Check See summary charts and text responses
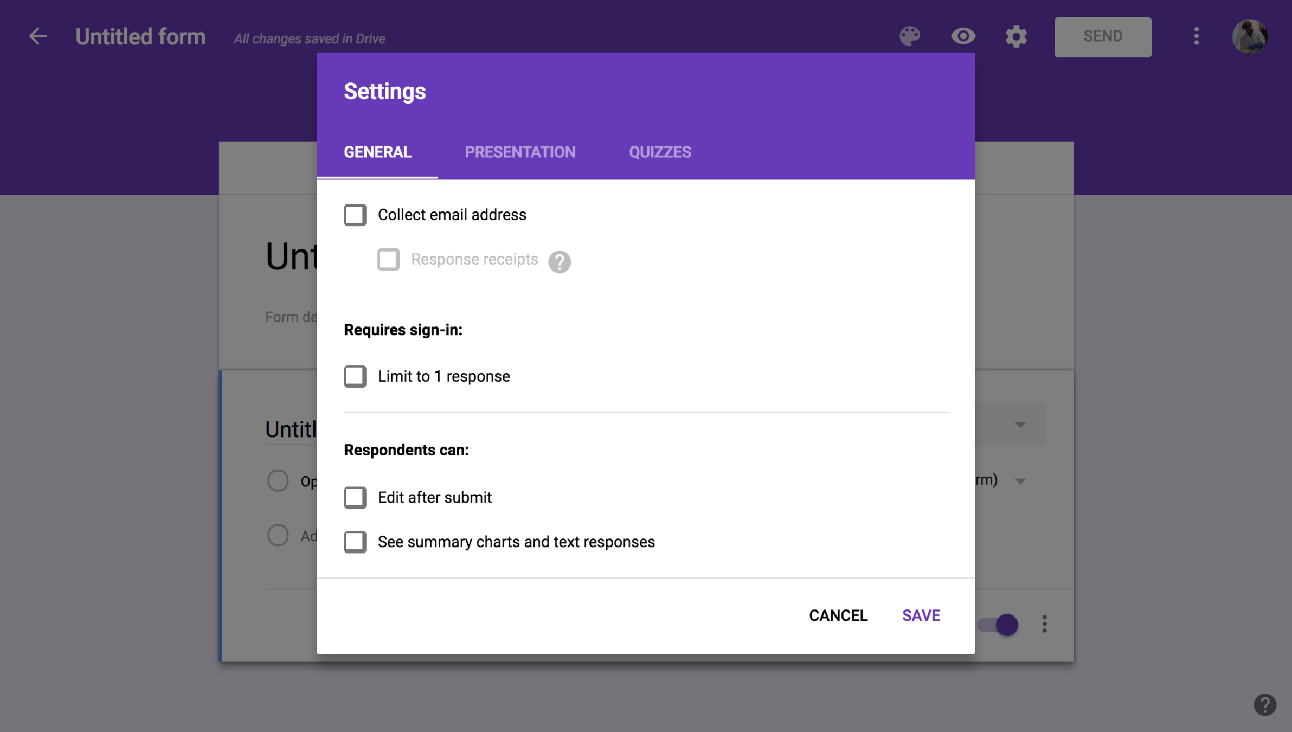This screenshot has height=732, width=1292. 355,542
